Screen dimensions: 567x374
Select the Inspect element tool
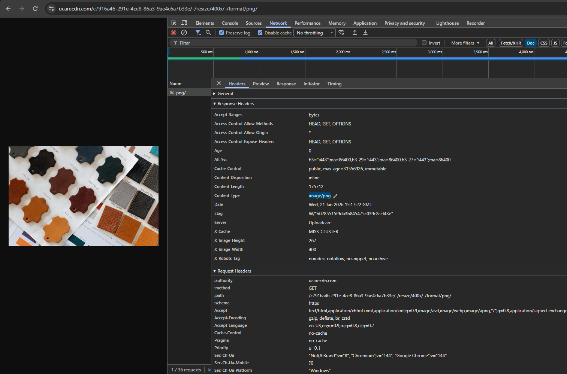tap(173, 23)
